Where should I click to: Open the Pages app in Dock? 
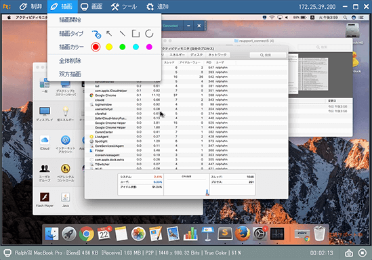(x=156, y=234)
